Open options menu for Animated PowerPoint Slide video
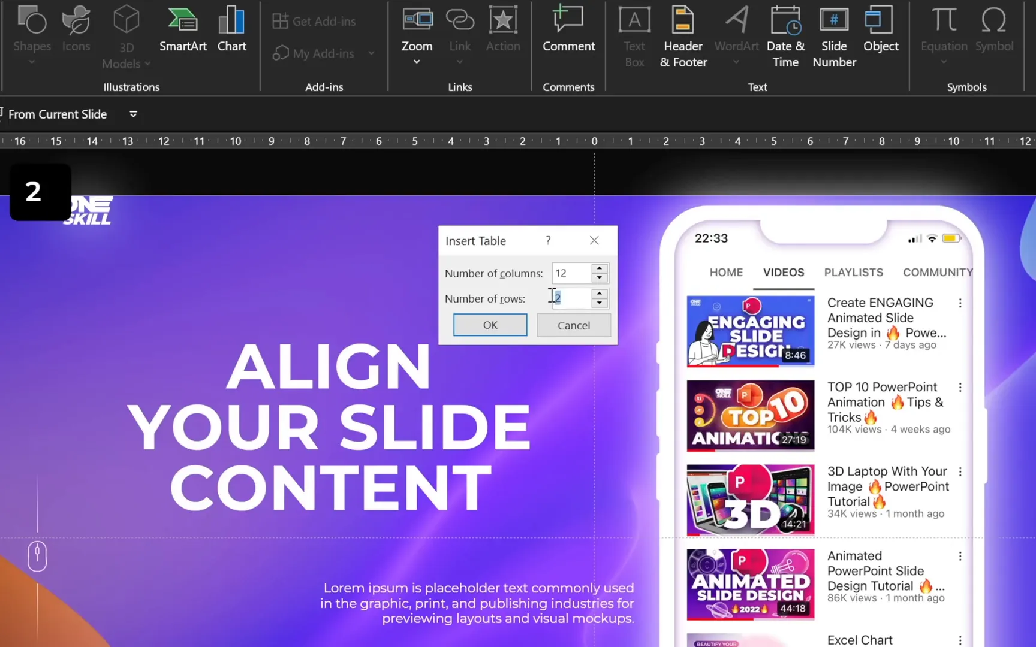This screenshot has width=1036, height=647. tap(960, 557)
